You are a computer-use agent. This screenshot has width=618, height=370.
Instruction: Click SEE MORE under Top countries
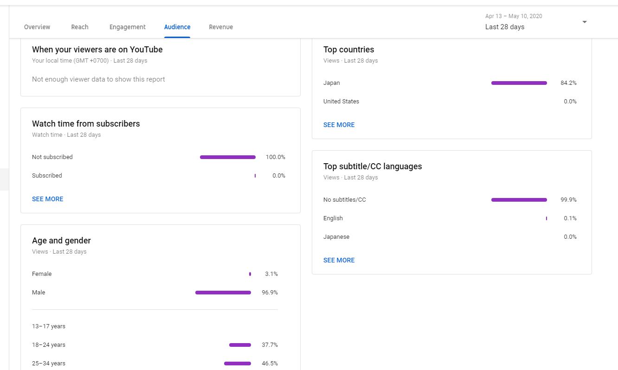tap(339, 125)
